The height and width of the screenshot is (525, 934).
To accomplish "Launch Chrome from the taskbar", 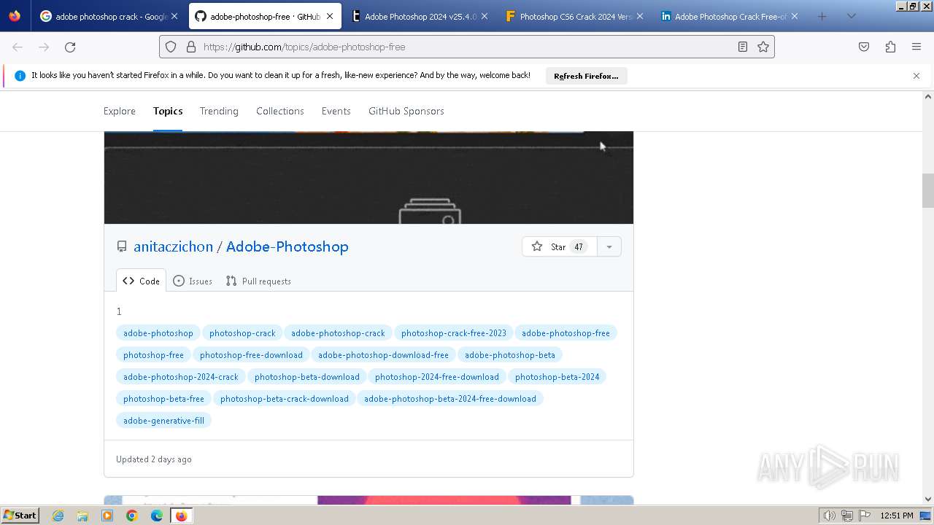I will (132, 516).
